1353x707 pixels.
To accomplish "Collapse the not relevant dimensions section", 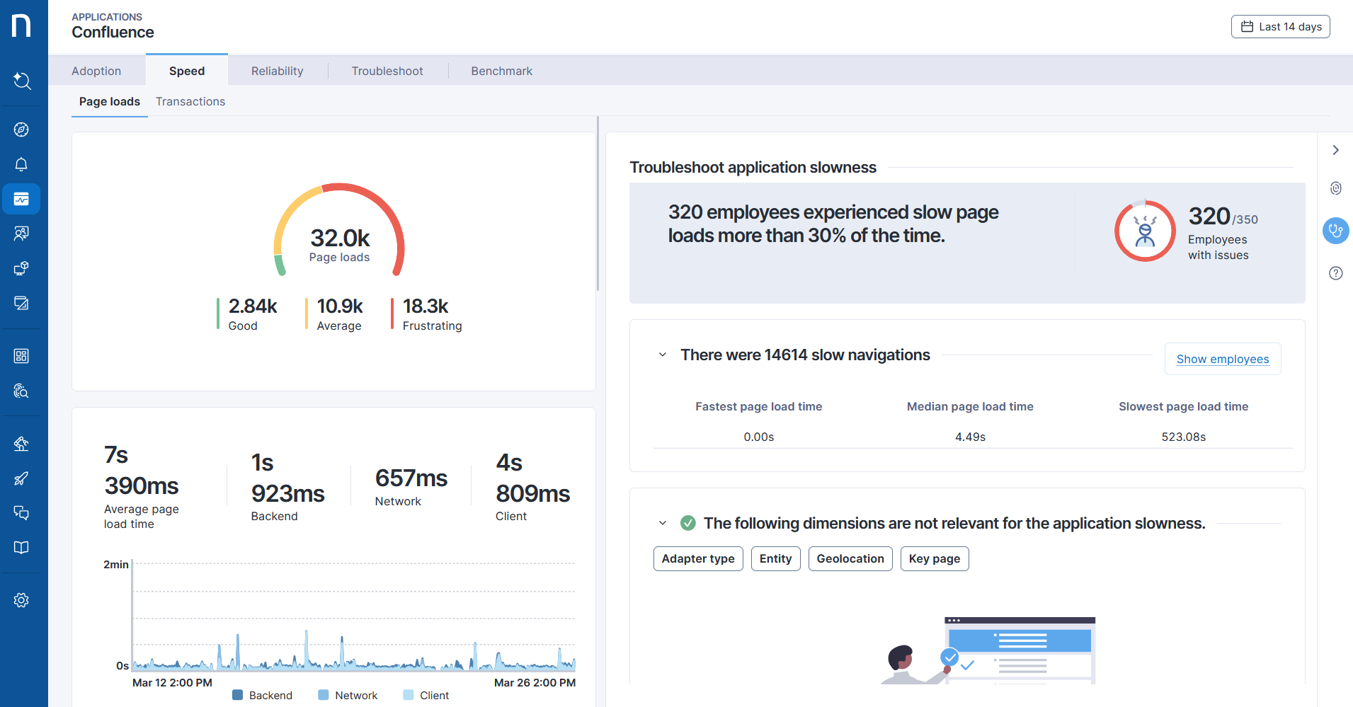I will point(663,523).
